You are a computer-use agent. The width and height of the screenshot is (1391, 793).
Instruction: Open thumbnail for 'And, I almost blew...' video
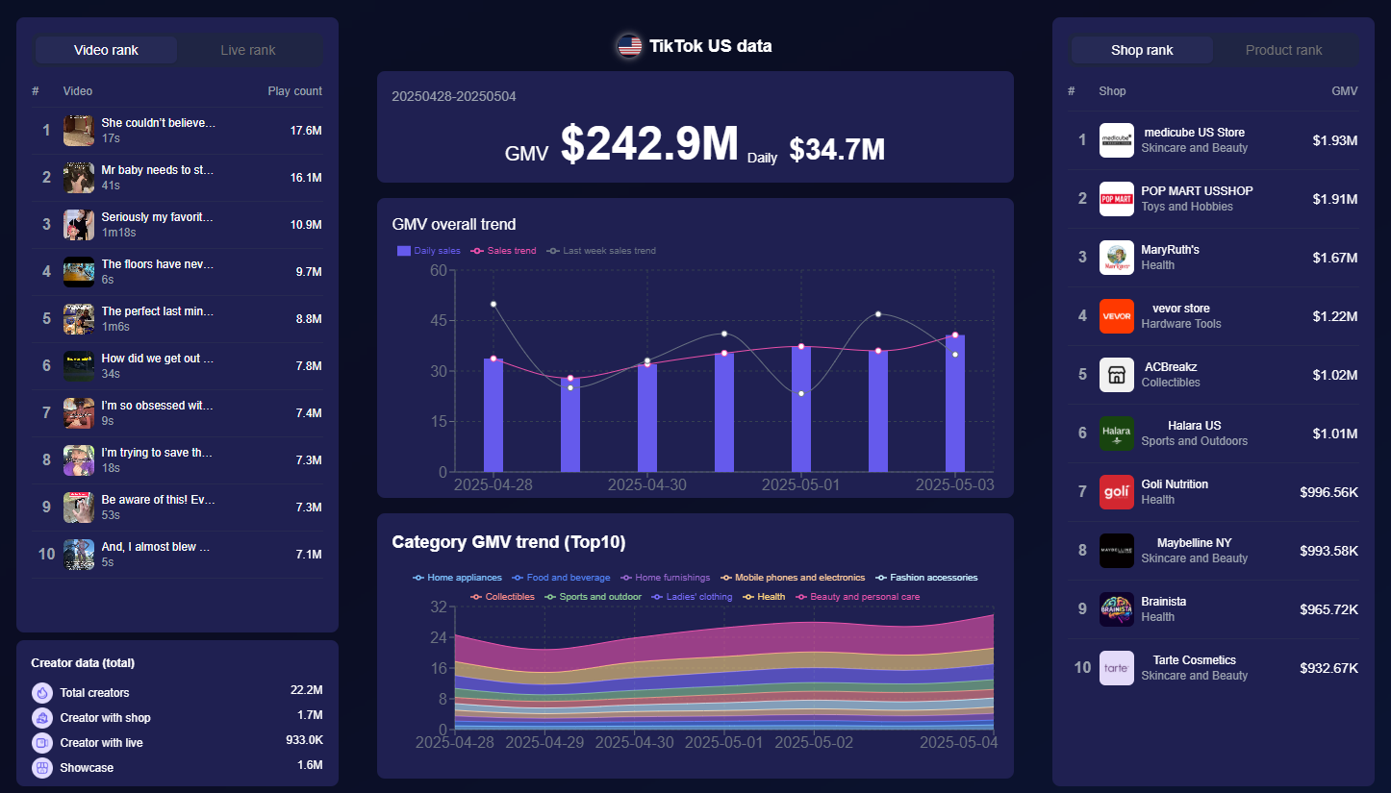point(79,554)
